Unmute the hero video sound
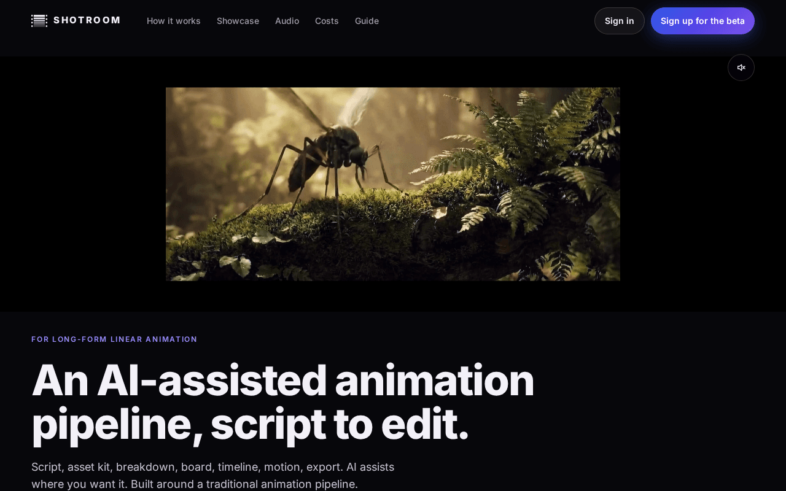The width and height of the screenshot is (786, 491). point(741,68)
